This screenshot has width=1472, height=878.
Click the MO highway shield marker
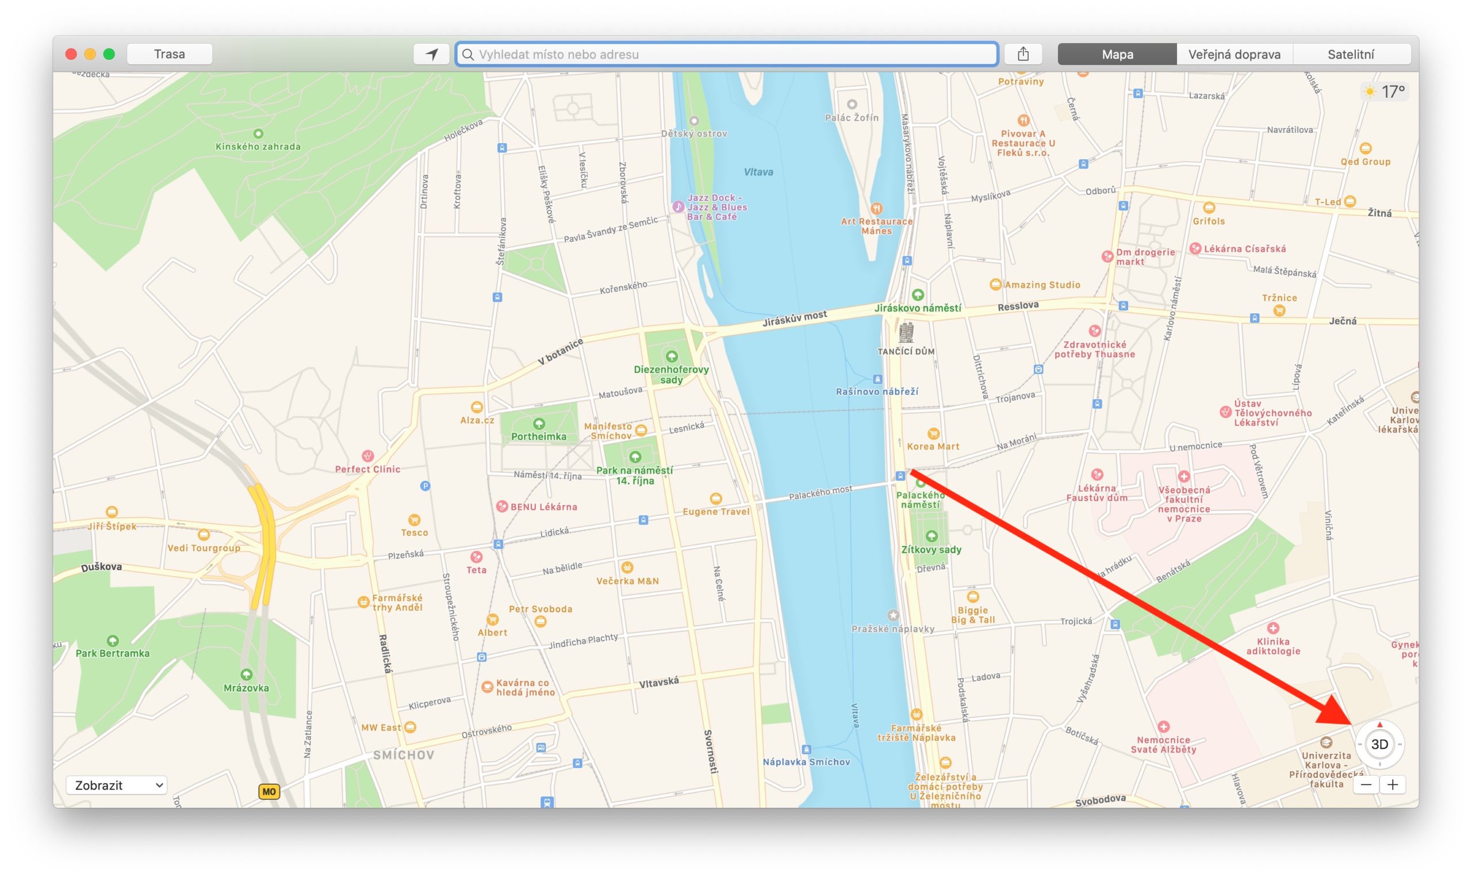(269, 791)
